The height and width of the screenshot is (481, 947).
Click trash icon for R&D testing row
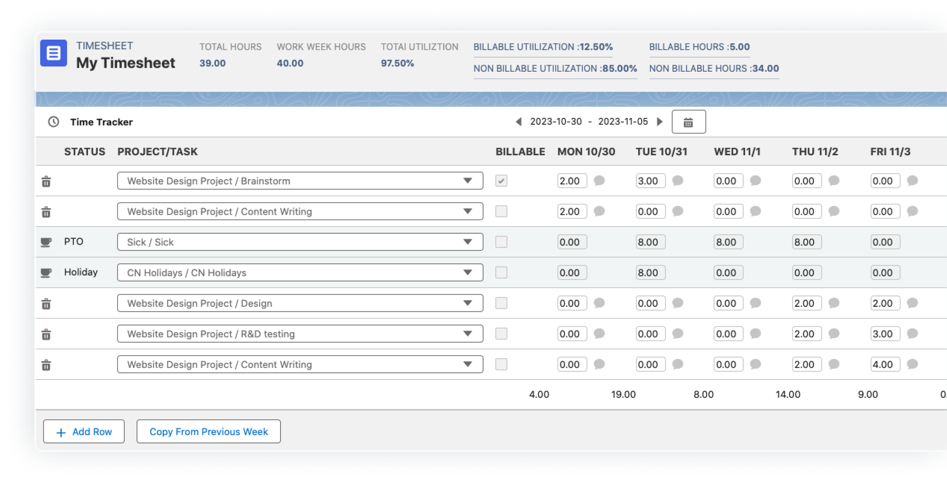tap(46, 335)
